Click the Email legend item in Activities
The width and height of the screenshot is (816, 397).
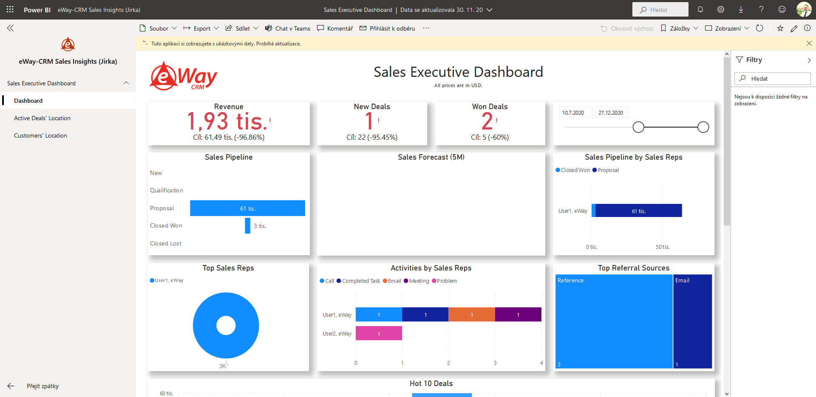coord(392,281)
